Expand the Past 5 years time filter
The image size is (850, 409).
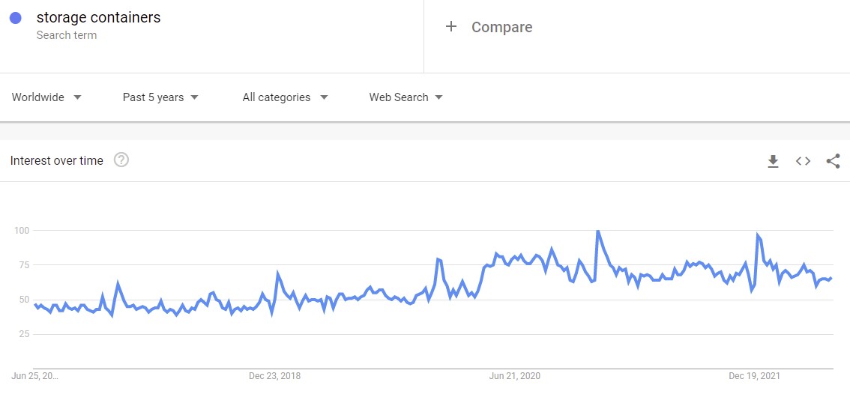(x=160, y=97)
